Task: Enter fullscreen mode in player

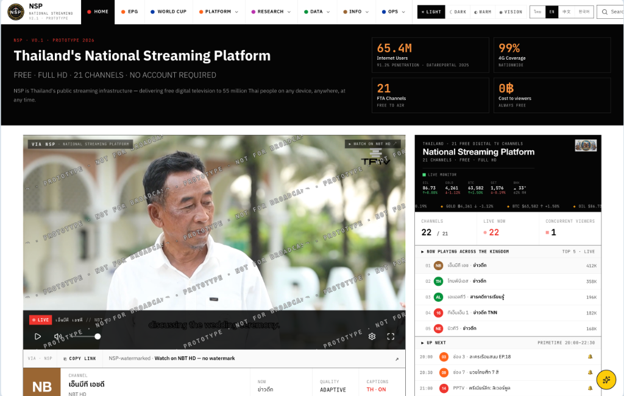Action: 391,336
